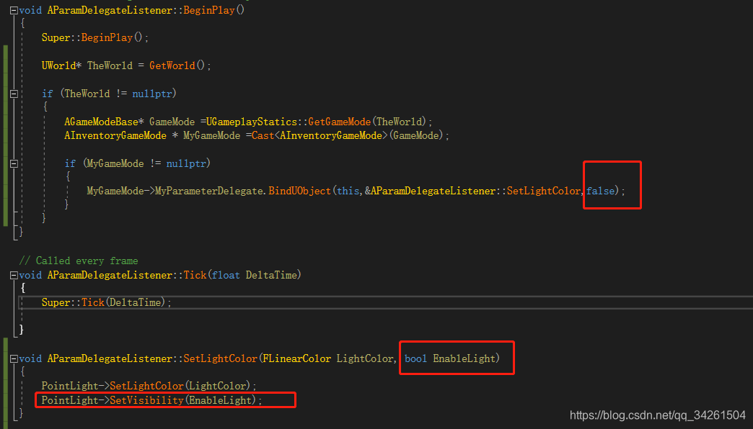Click 'UGameplayStatics' class name
Image resolution: width=753 pixels, height=429 pixels.
pyautogui.click(x=252, y=122)
